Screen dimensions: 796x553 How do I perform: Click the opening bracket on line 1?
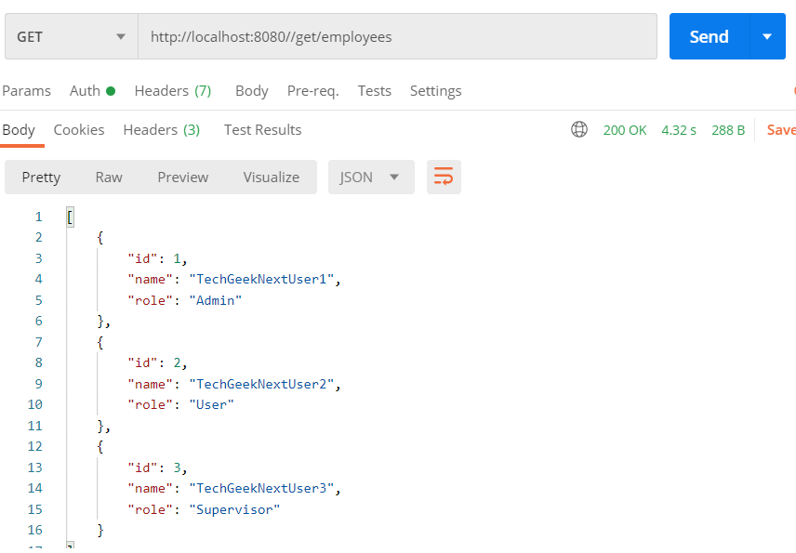70,217
